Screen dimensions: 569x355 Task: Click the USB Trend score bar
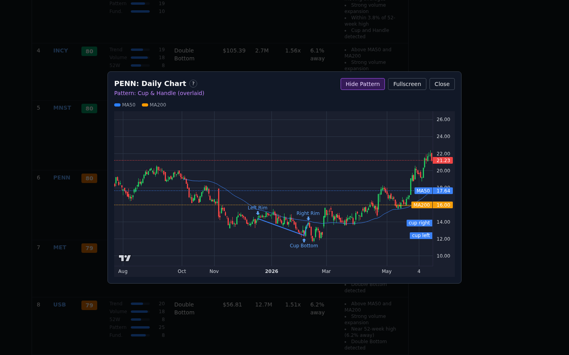[x=140, y=304]
